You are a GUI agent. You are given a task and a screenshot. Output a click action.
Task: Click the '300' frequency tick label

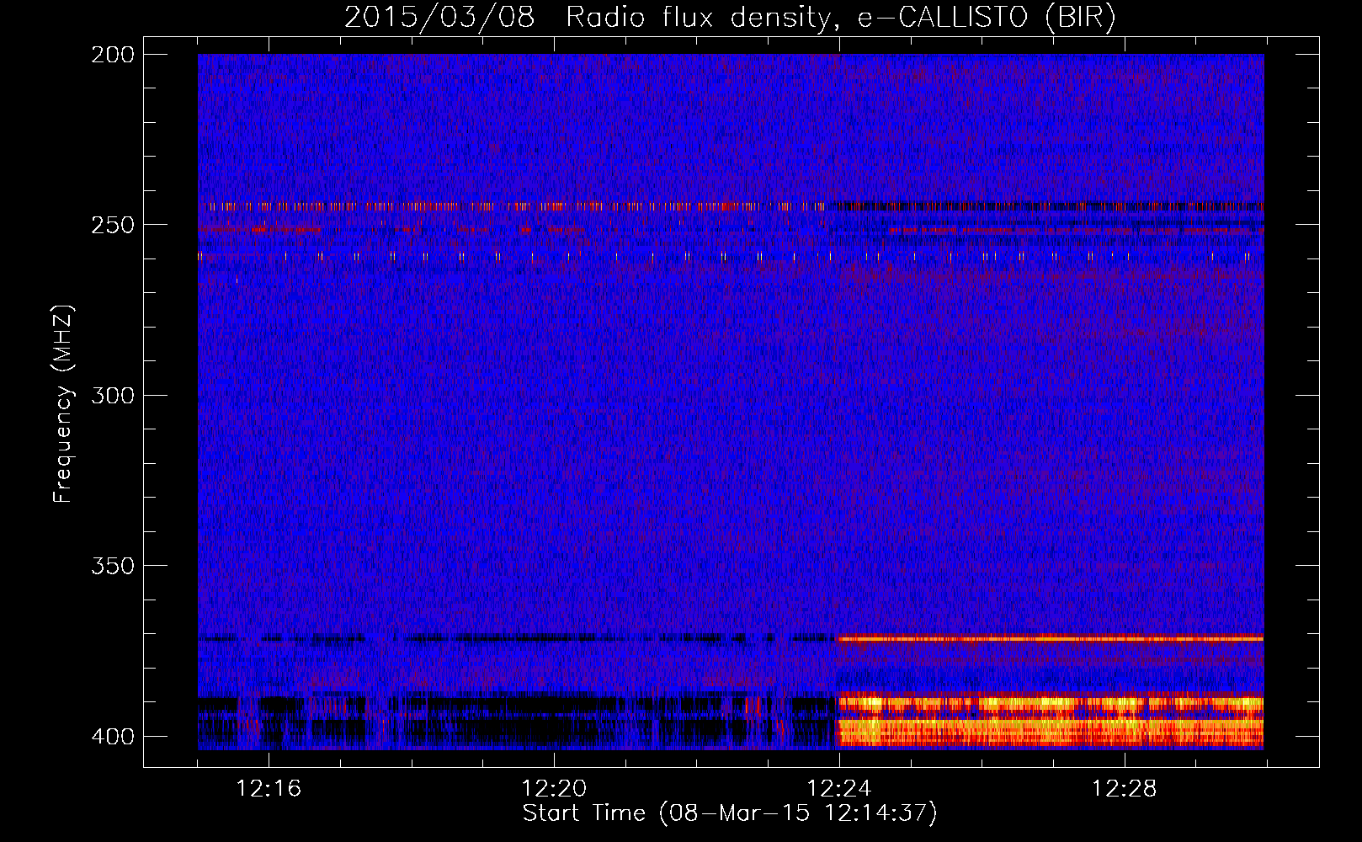(x=113, y=396)
